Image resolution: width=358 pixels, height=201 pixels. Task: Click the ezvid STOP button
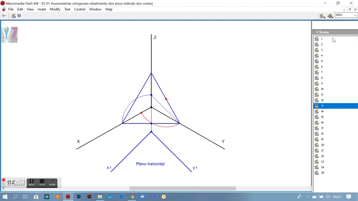(42, 183)
